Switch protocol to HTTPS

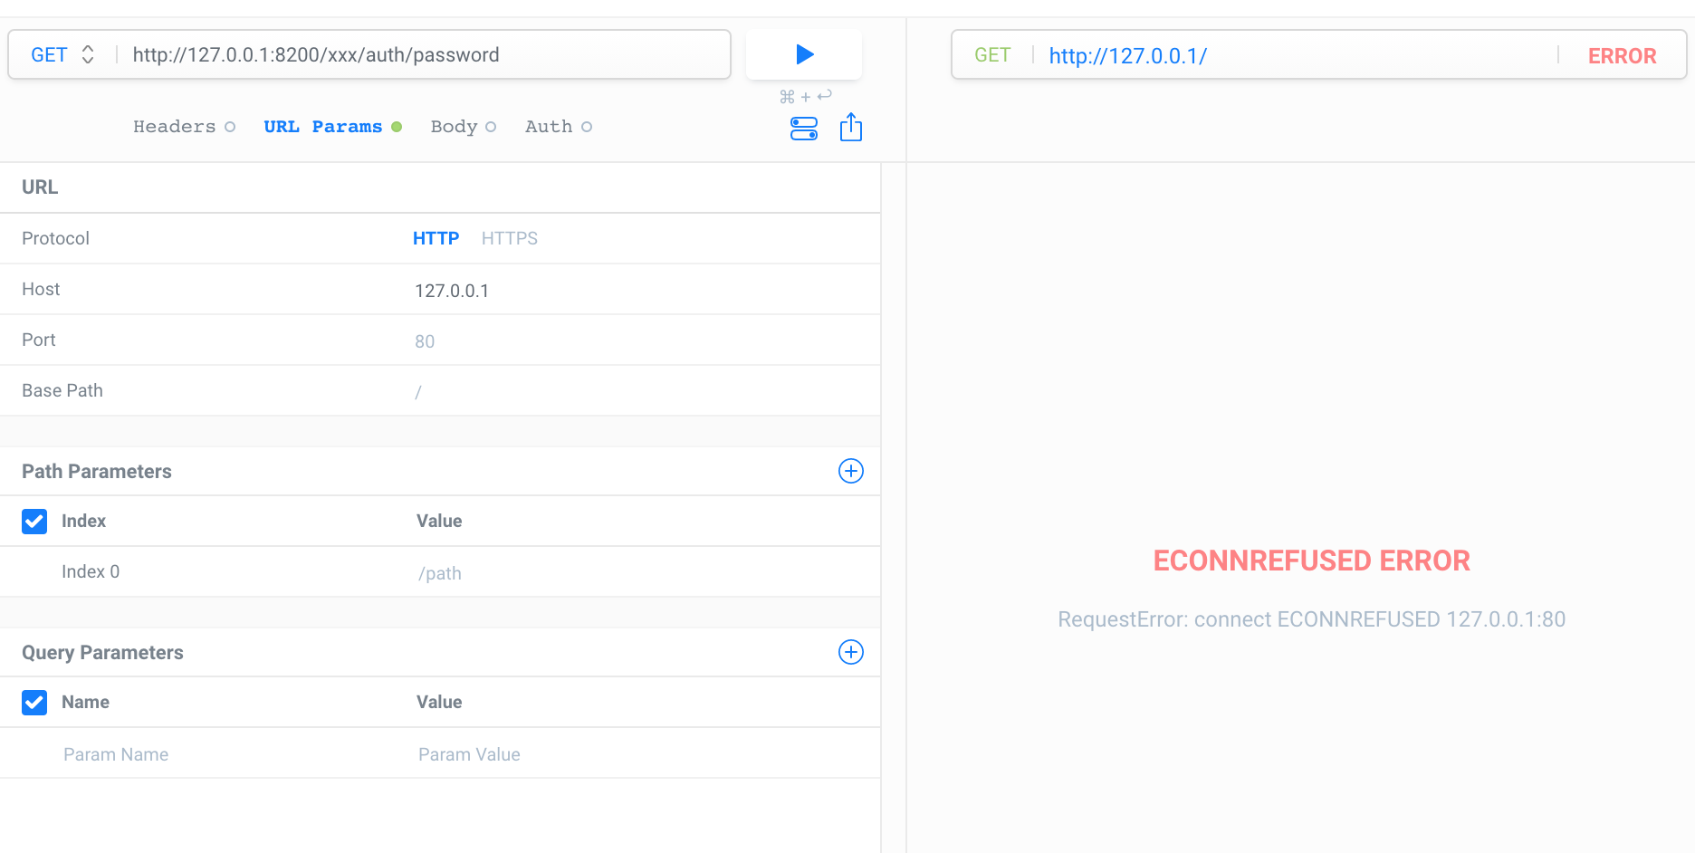pos(509,238)
